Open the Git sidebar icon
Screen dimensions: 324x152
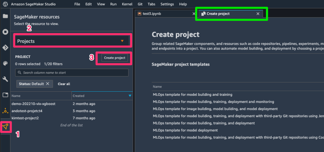pyautogui.click(x=5, y=48)
